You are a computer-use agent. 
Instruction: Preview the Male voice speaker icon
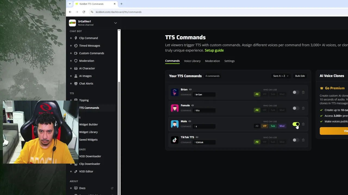190,121
